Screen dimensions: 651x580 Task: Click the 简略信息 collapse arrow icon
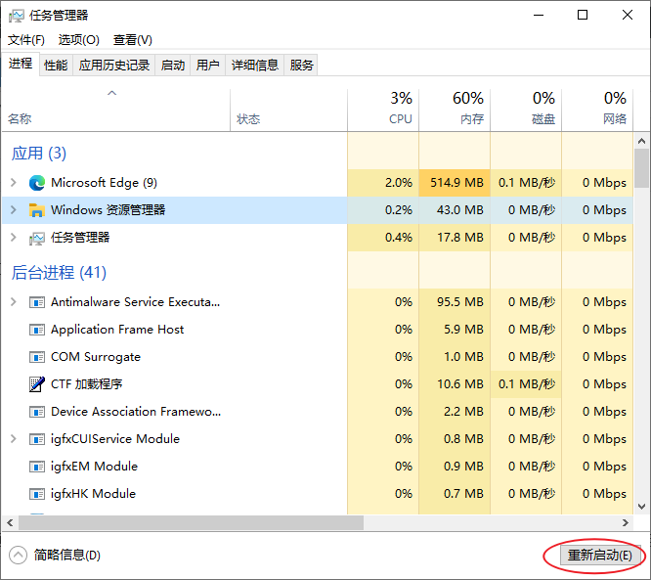click(18, 556)
